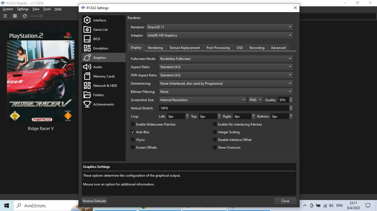The width and height of the screenshot is (377, 211).
Task: Click the Restore Defaults button
Action: tap(94, 201)
